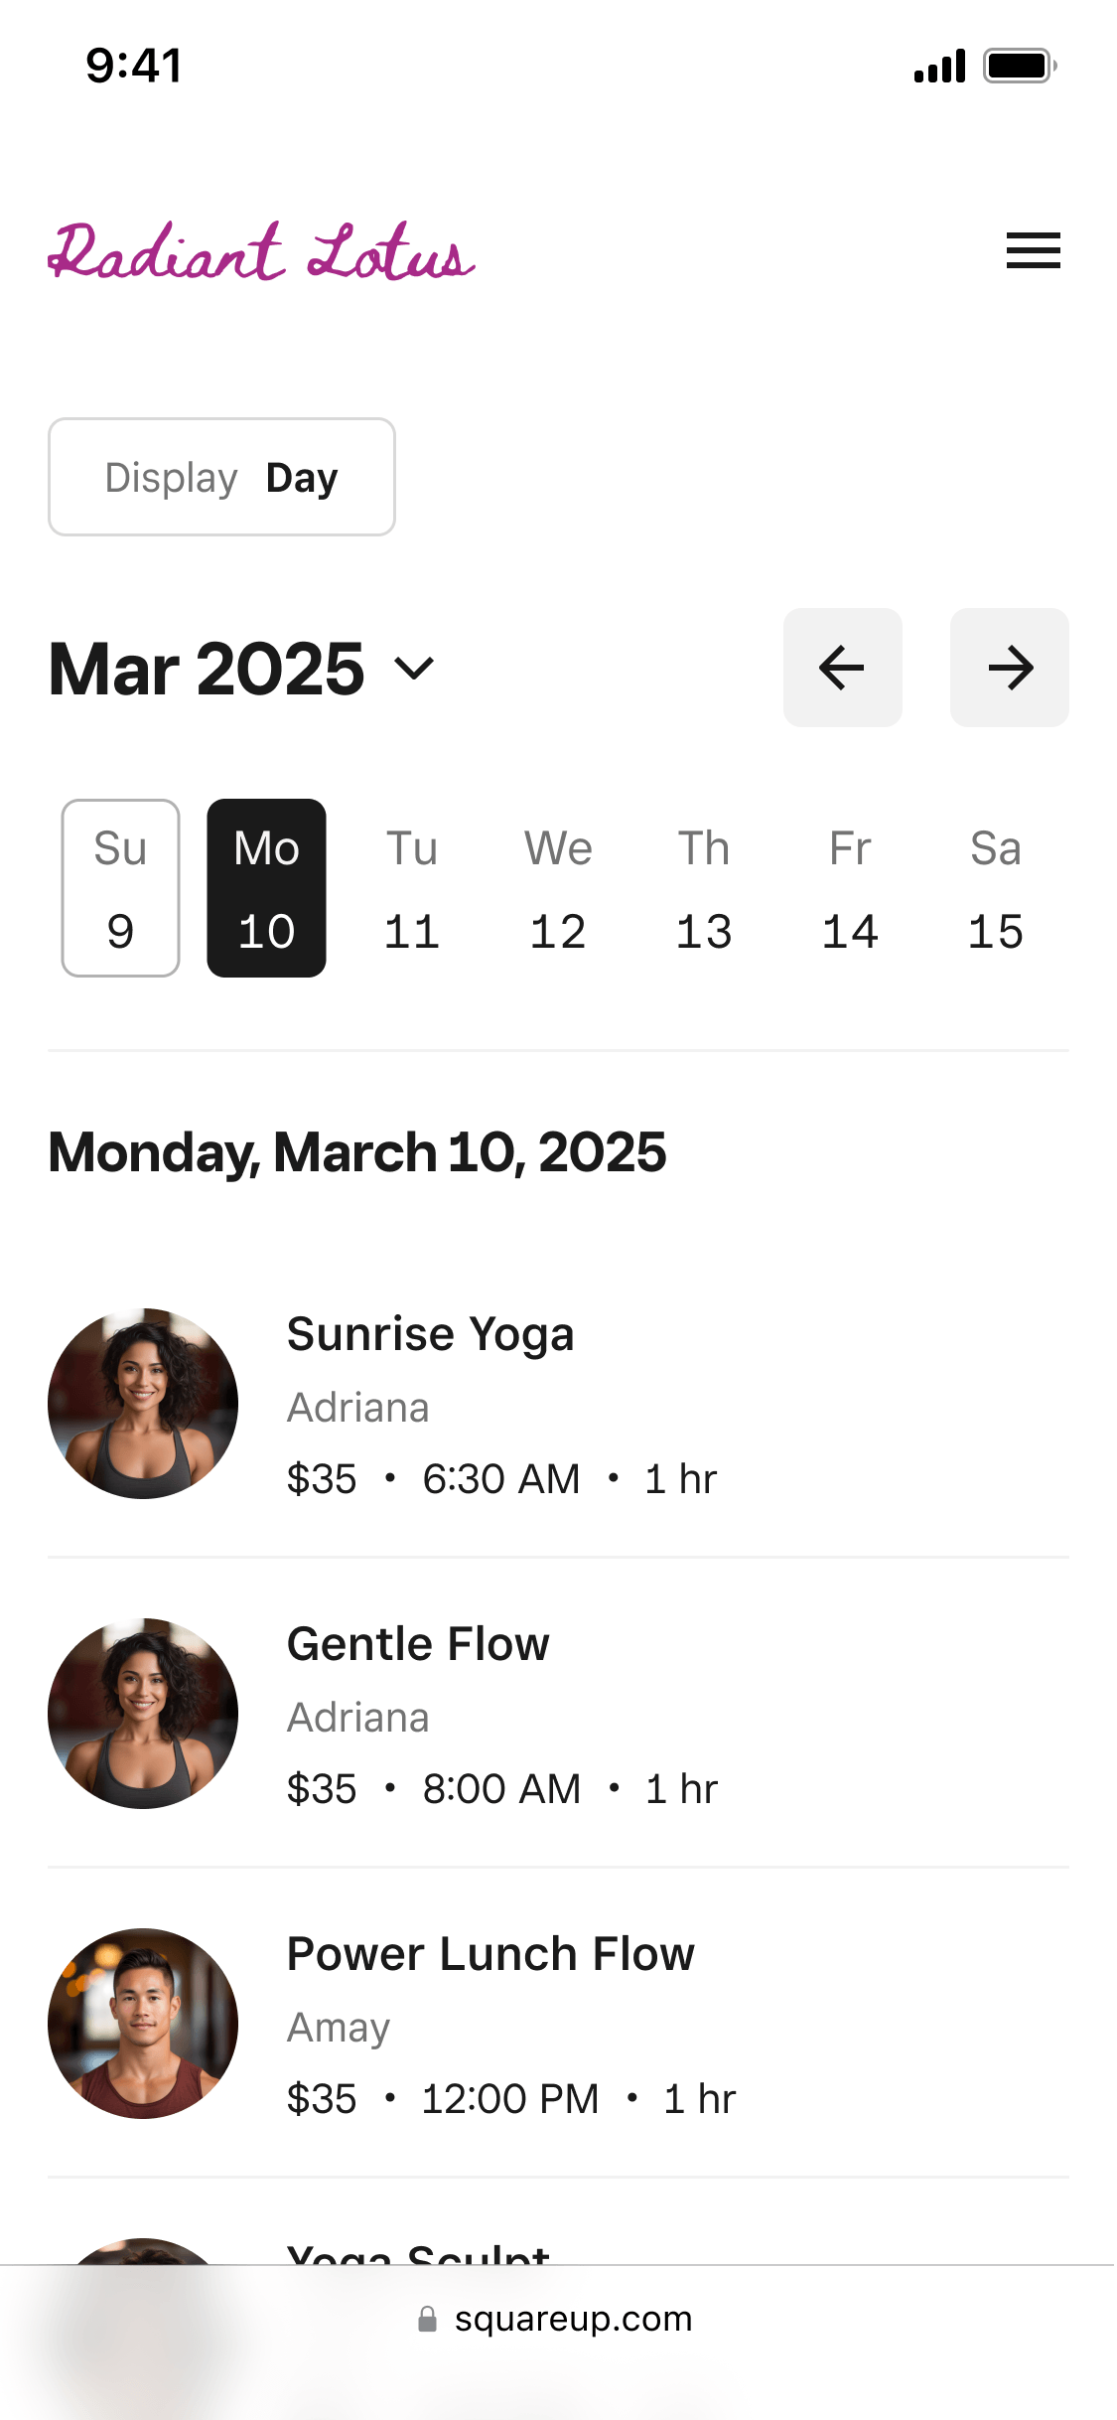Tap the lock icon beside squareup.com
Screen dimensions: 1117x2420
point(427,2319)
